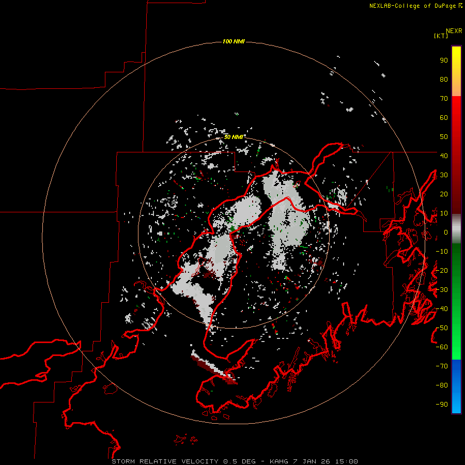
Task: Click the -10 value on the velocity scale
Action: click(x=442, y=252)
